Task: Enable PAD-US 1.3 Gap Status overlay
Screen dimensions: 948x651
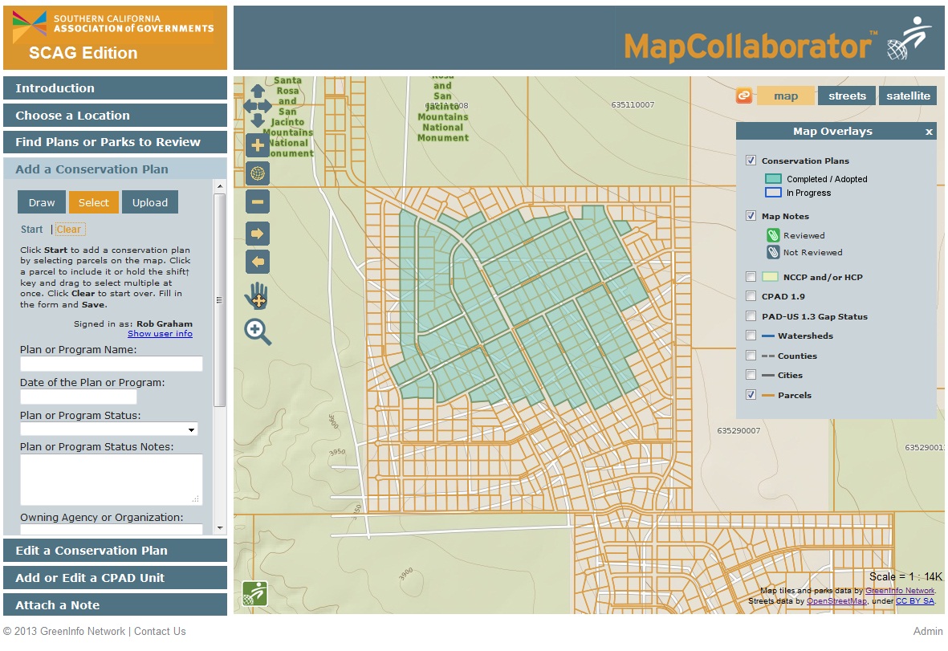Action: coord(751,316)
